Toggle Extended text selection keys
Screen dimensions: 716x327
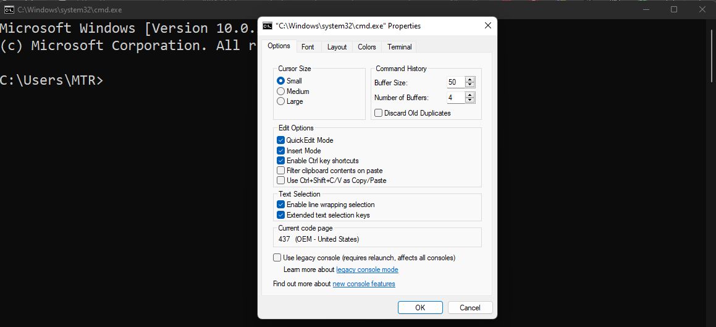pos(281,215)
